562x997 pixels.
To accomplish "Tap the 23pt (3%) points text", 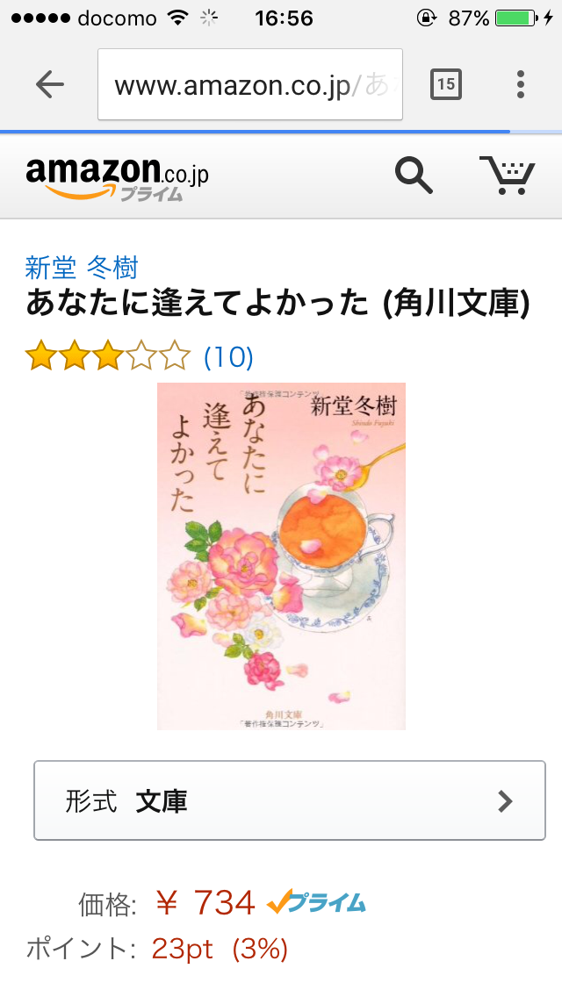I will tap(220, 950).
